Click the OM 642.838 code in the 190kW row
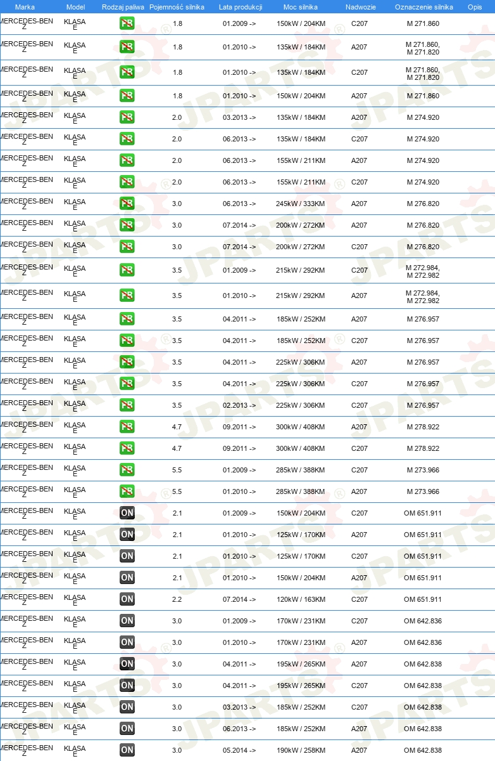 click(423, 750)
